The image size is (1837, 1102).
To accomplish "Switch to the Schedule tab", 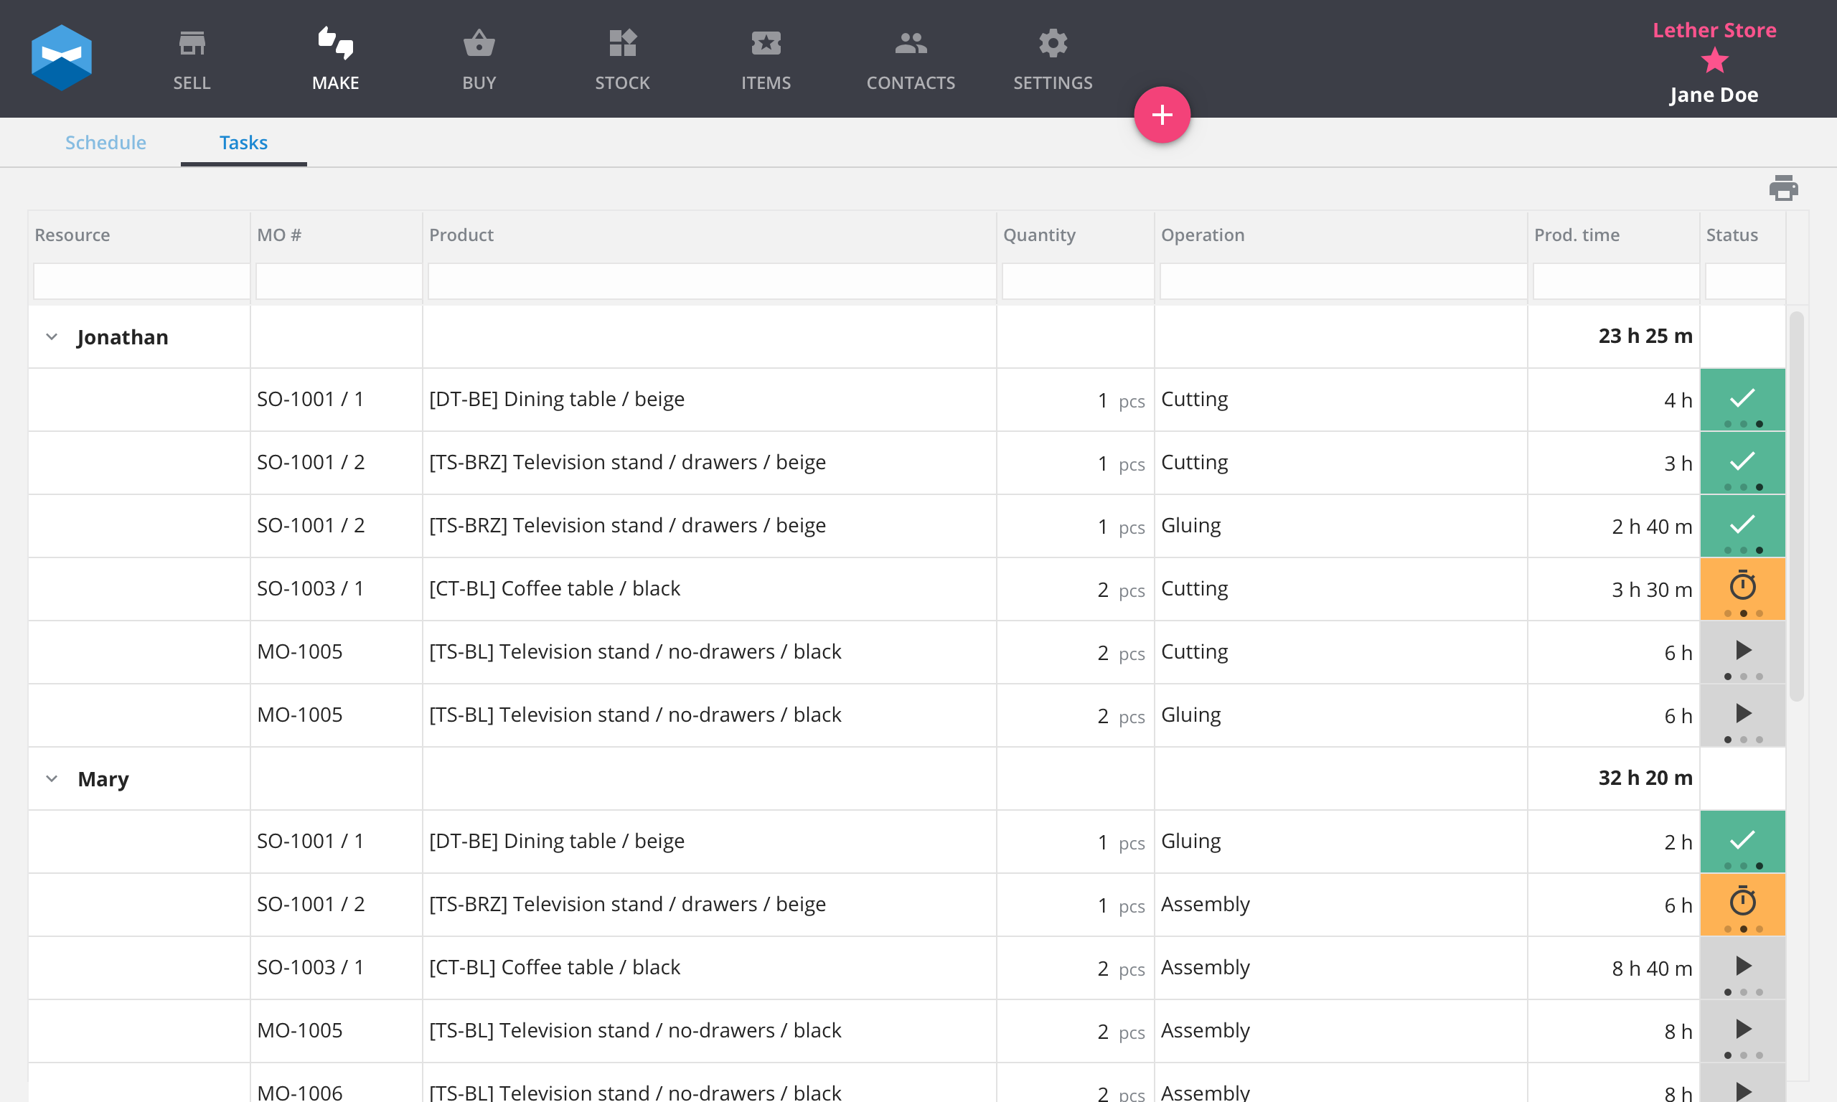I will (105, 143).
